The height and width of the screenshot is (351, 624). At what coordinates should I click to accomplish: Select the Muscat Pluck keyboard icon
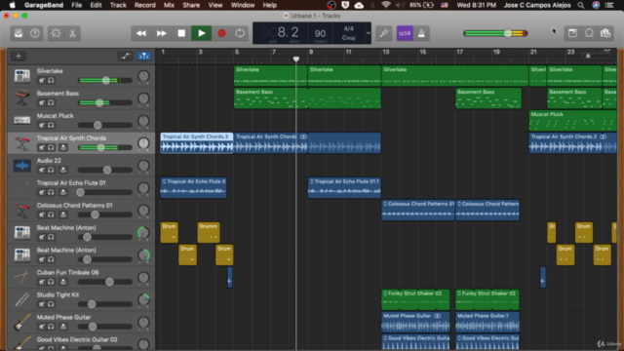click(21, 120)
